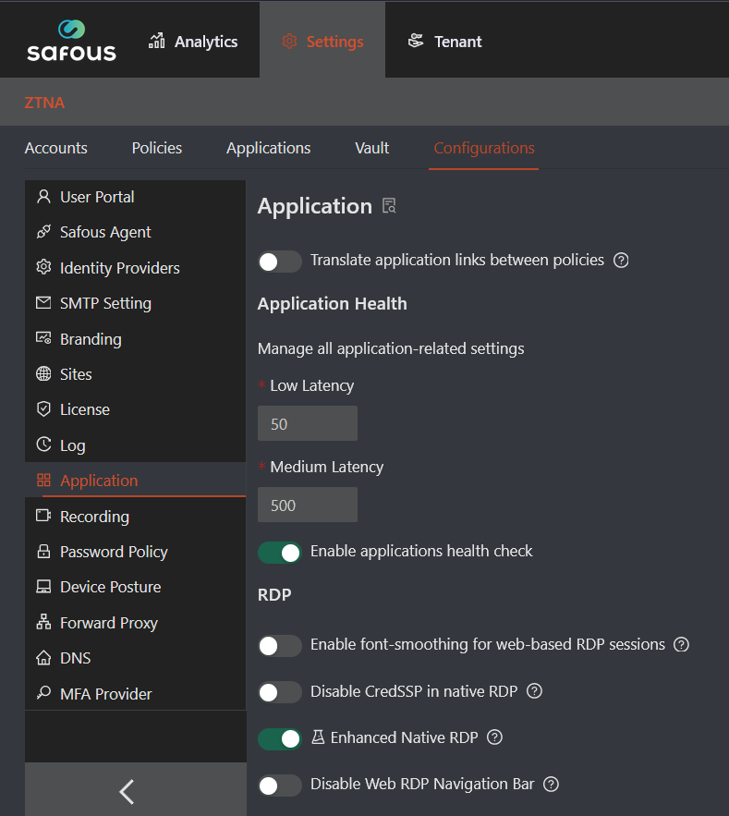Select the Sites globe icon
729x816 pixels.
coord(44,373)
